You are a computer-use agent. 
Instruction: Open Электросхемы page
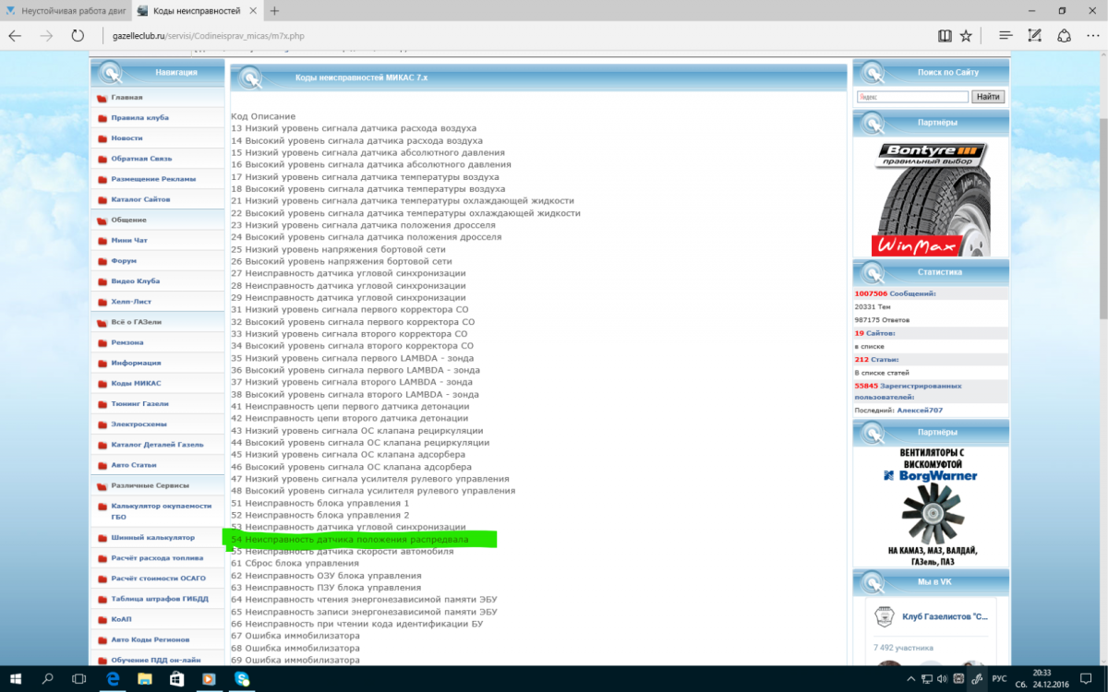[x=139, y=424]
